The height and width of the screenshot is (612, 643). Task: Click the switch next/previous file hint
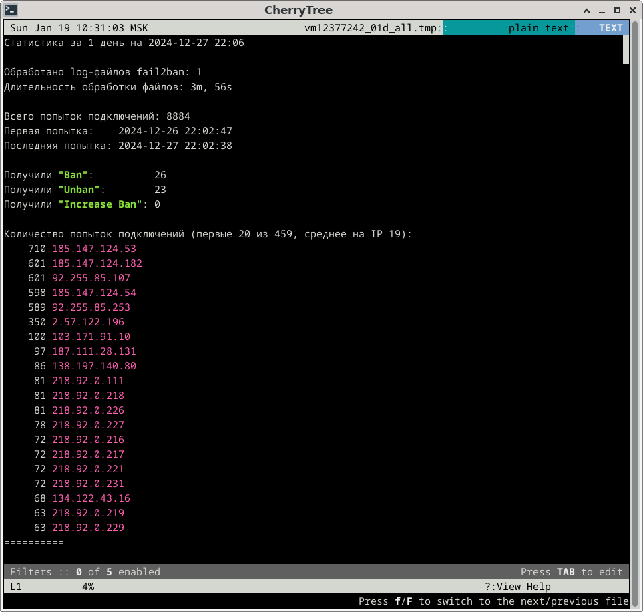pos(493,601)
